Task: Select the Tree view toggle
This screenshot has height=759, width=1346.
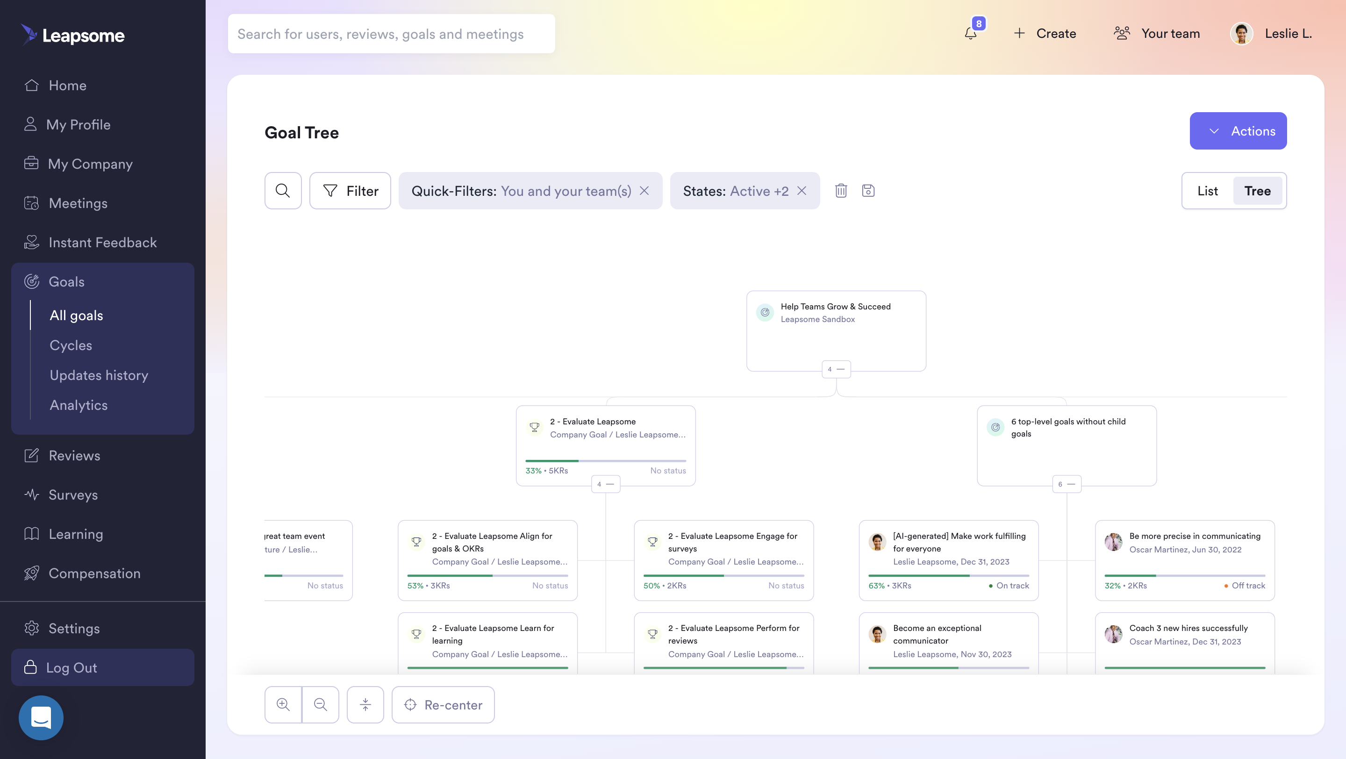Action: pos(1257,191)
